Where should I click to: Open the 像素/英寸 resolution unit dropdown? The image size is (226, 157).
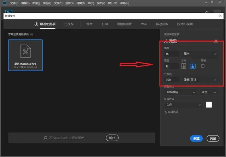pos(200,80)
